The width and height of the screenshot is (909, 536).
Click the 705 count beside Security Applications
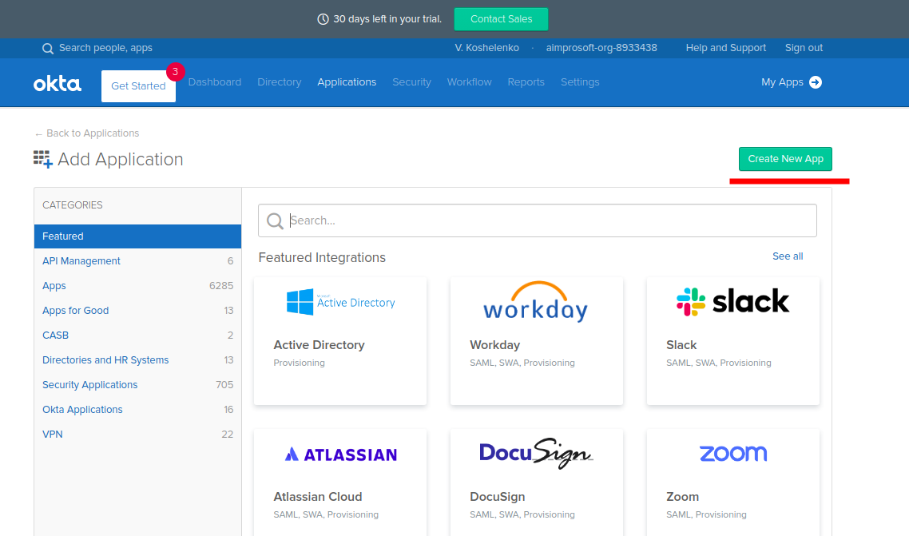click(x=224, y=385)
